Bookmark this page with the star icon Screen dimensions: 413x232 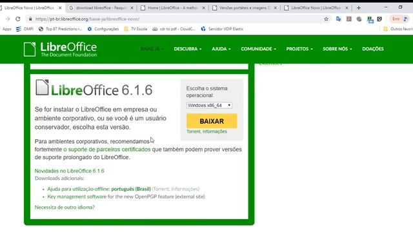(x=326, y=19)
